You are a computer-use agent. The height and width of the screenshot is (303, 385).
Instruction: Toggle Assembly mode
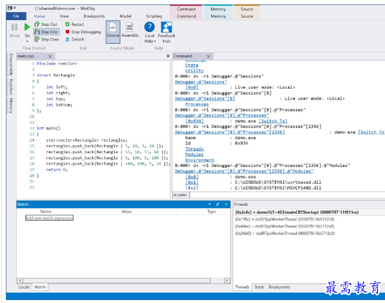[130, 30]
